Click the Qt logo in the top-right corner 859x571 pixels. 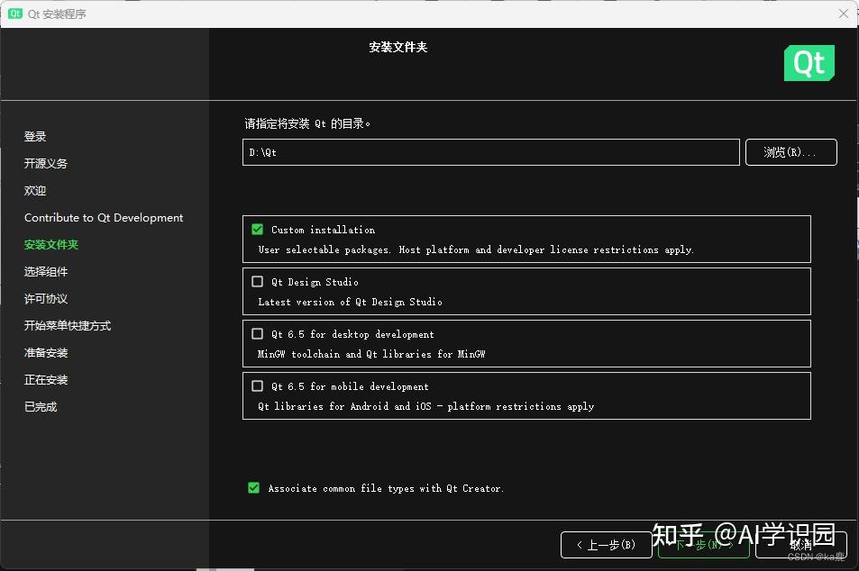tap(808, 63)
